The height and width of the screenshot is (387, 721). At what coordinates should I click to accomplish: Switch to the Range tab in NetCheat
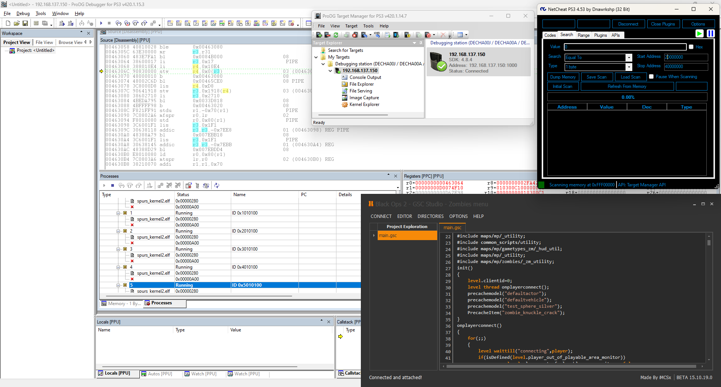pyautogui.click(x=583, y=35)
